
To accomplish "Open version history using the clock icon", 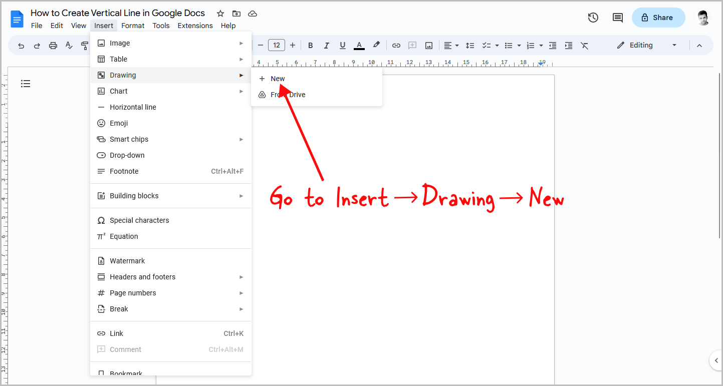I will [x=593, y=17].
